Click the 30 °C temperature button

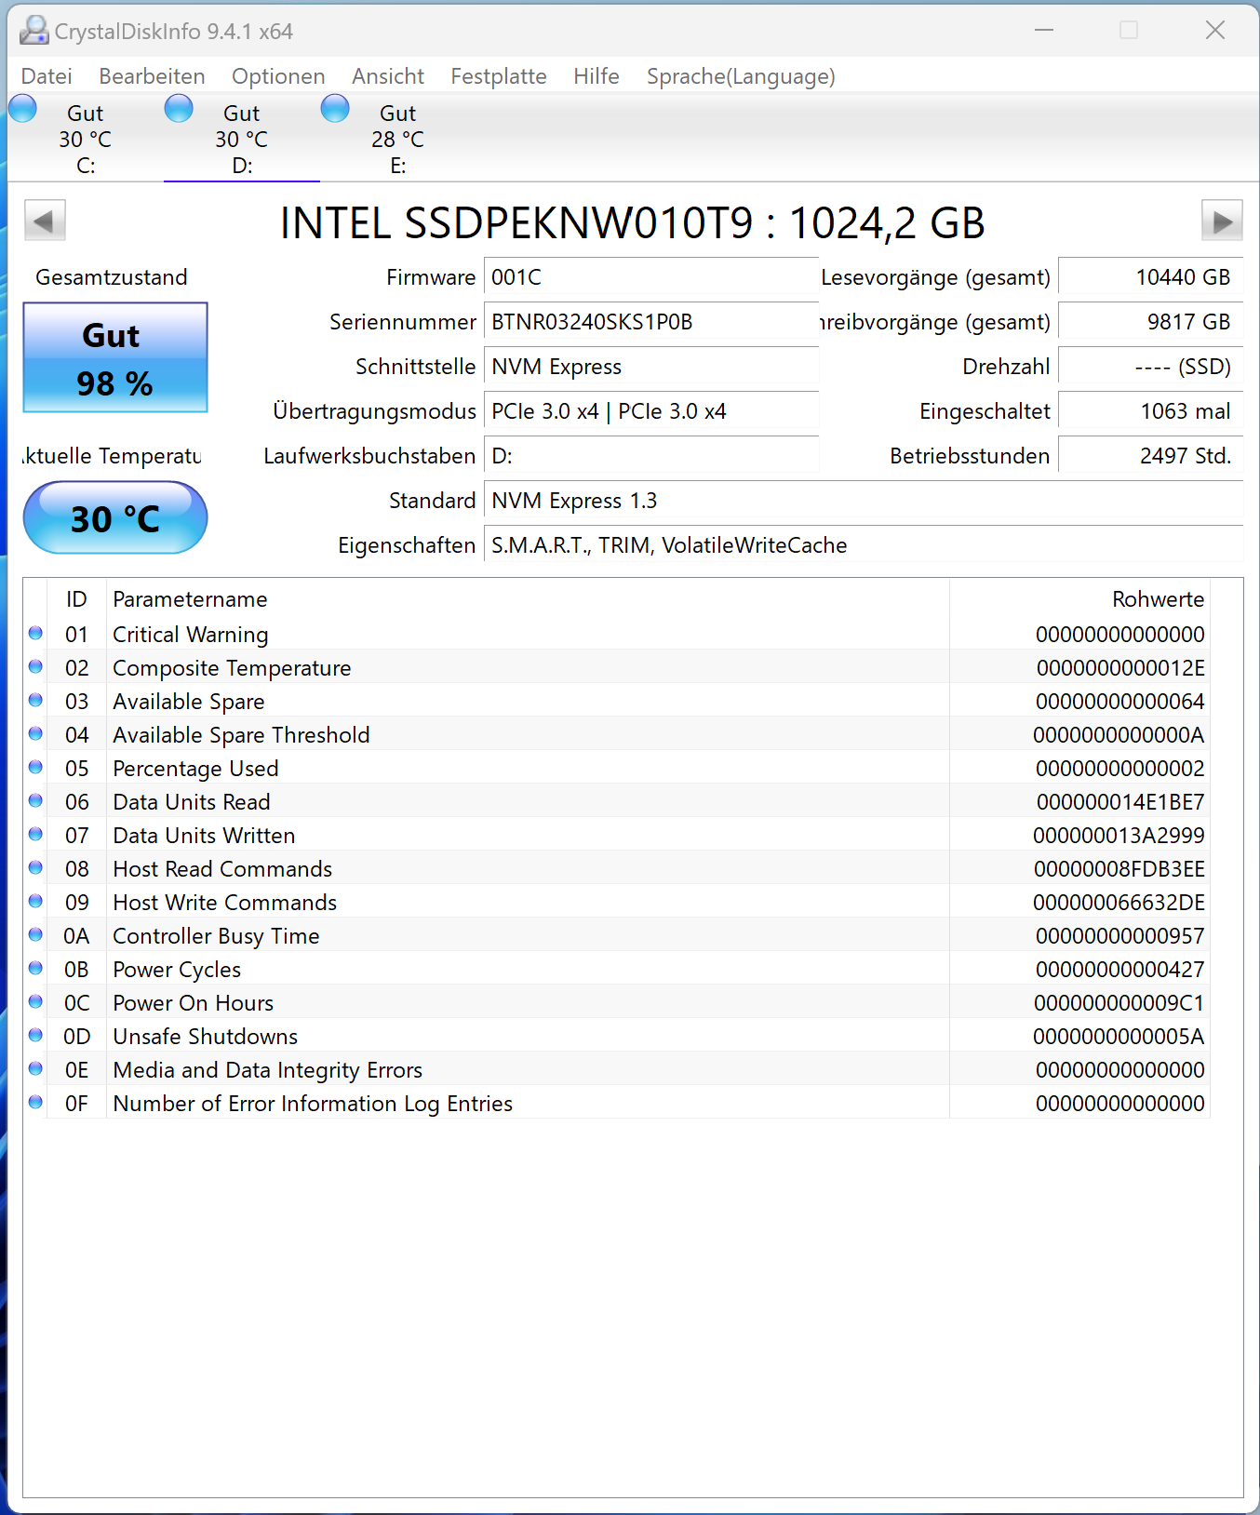pyautogui.click(x=115, y=517)
